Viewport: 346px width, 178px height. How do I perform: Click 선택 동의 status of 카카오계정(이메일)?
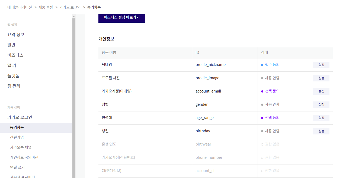[270, 91]
